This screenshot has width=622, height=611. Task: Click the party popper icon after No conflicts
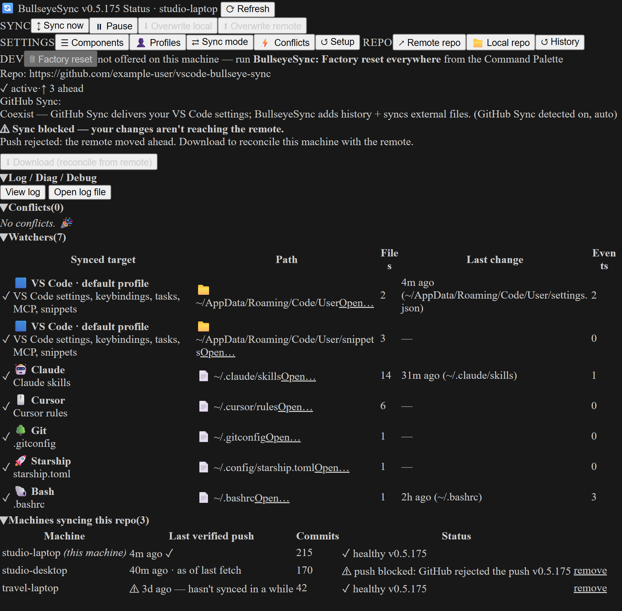click(x=67, y=223)
